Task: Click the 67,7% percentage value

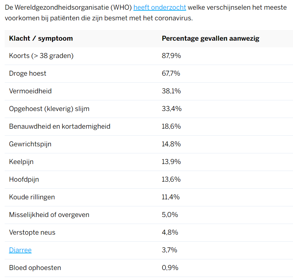Action: click(x=171, y=73)
